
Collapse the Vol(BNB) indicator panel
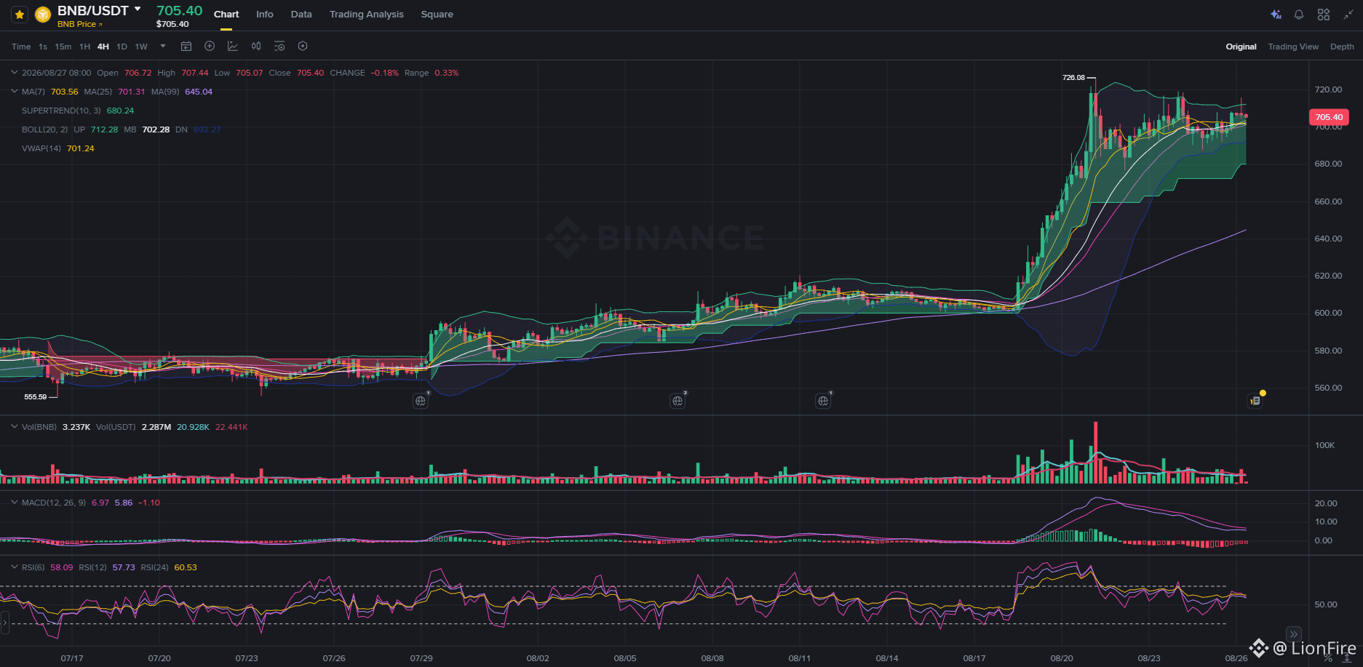[14, 427]
